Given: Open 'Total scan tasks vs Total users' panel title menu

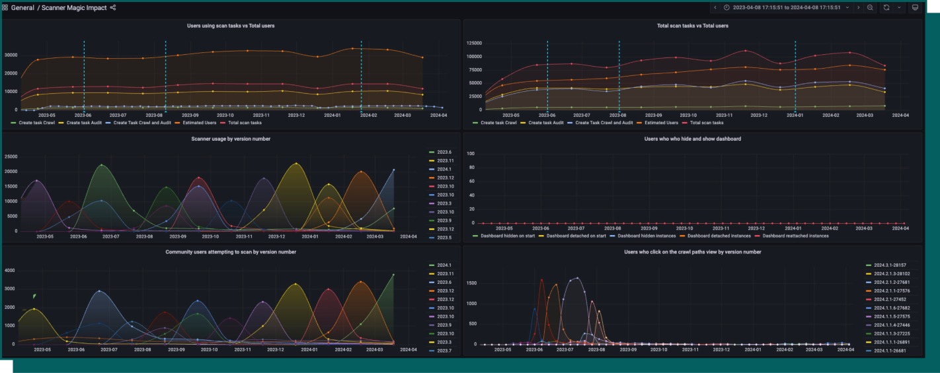Looking at the screenshot, I should coord(692,26).
